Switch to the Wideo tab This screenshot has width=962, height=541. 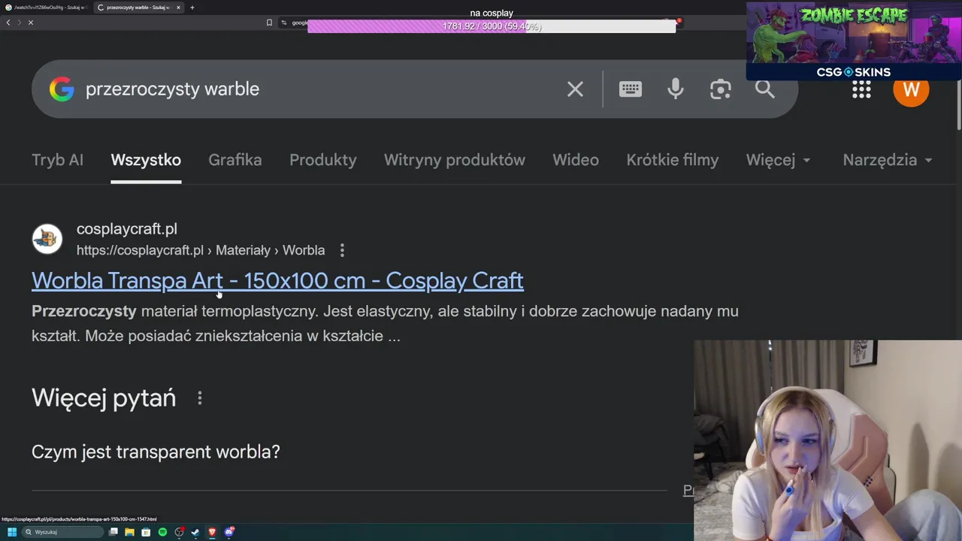pyautogui.click(x=576, y=160)
